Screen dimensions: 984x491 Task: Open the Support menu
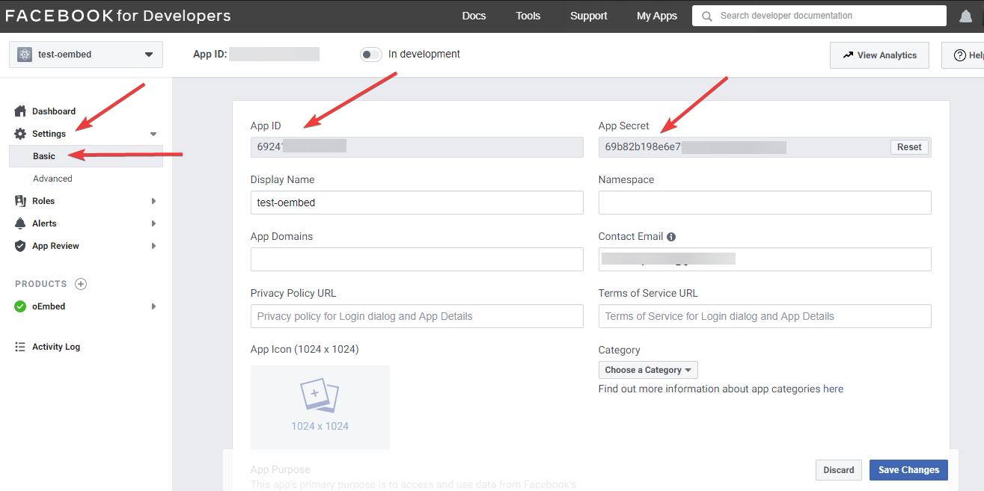(x=589, y=16)
